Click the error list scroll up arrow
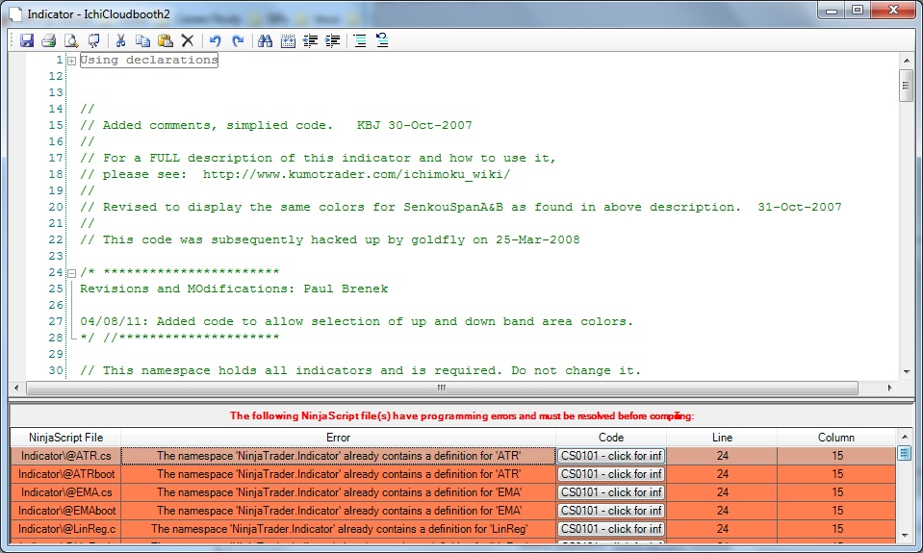The image size is (923, 553). [x=905, y=437]
